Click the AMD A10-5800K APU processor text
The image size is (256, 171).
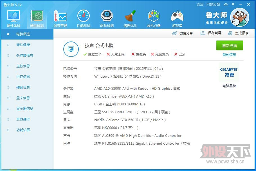(137, 89)
